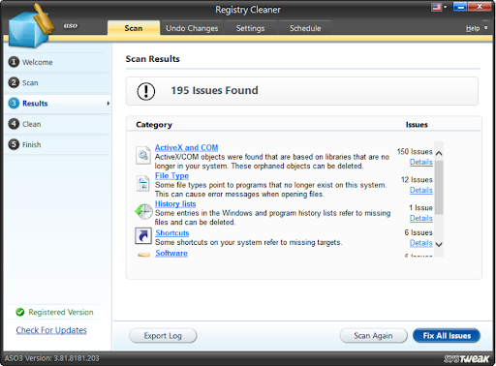Open Details link for ActiveX issues
Viewport: 496px width, 366px height.
coord(421,162)
